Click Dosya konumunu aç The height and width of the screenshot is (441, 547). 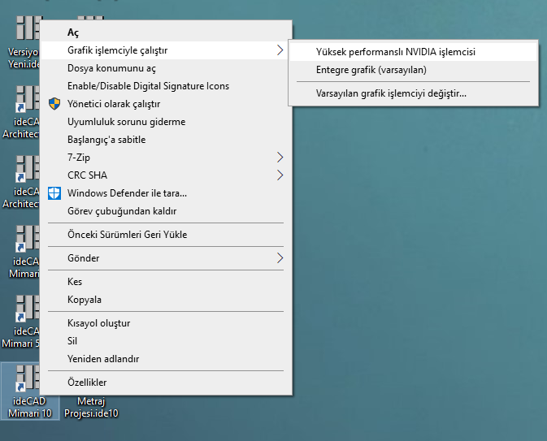(x=166, y=68)
